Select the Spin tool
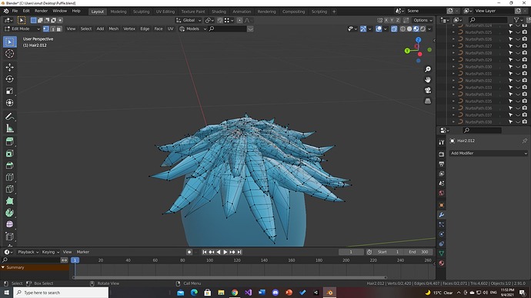Viewport: 531px width, 298px height. coord(9,213)
